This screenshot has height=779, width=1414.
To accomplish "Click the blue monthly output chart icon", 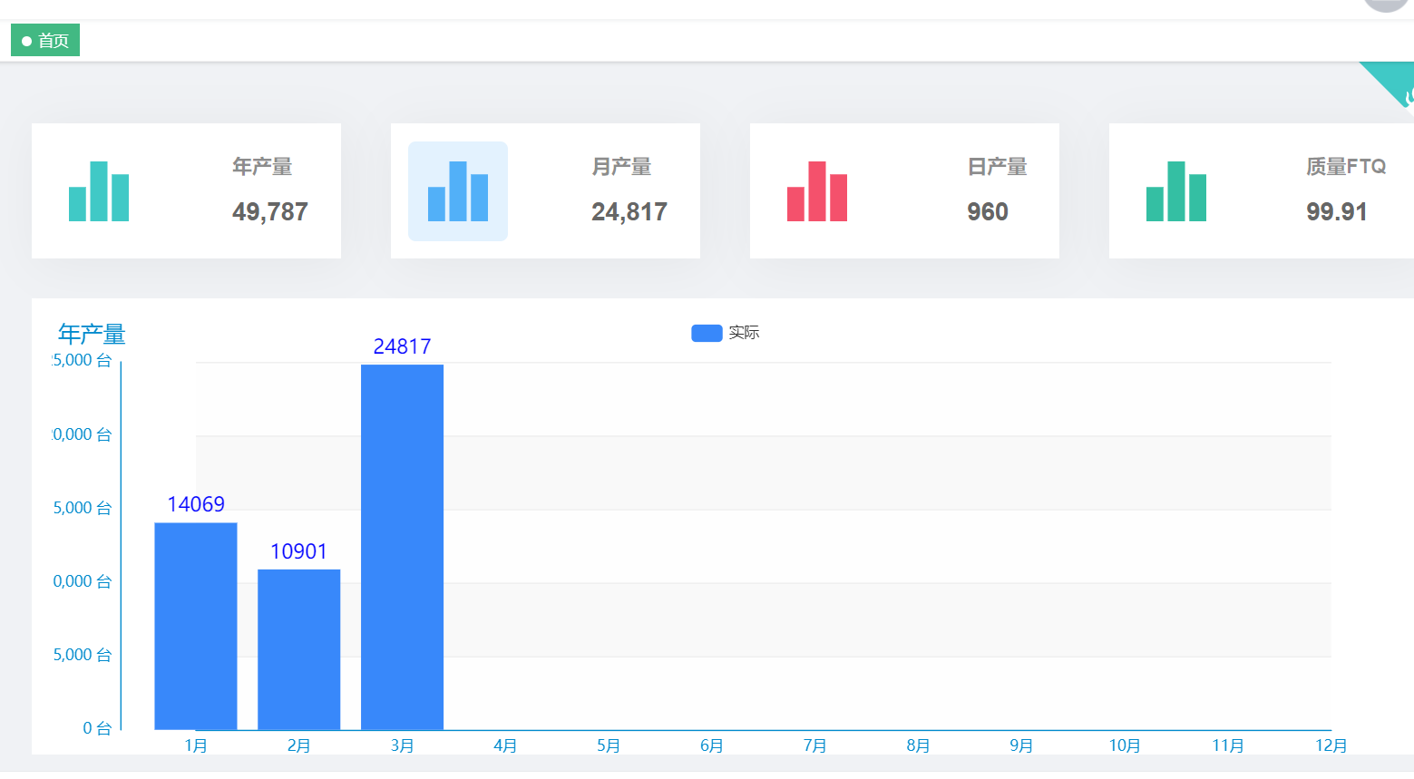I will (458, 191).
